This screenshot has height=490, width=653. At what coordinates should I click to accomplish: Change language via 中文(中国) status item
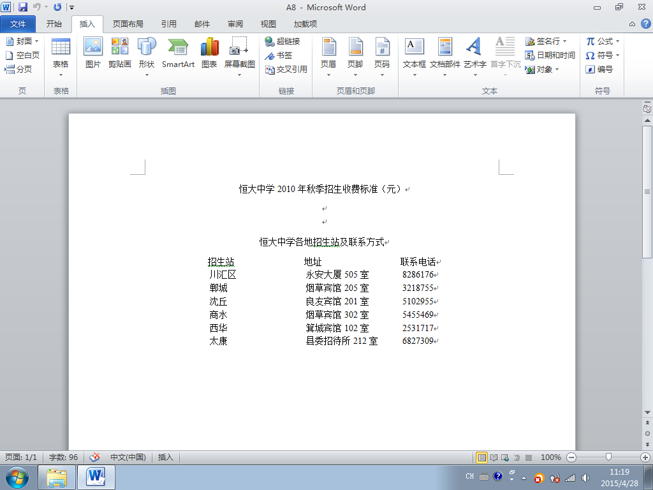tap(128, 457)
